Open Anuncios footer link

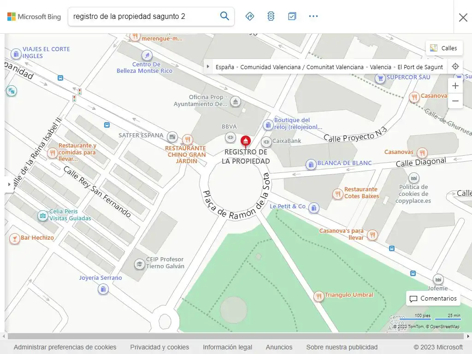click(x=279, y=347)
